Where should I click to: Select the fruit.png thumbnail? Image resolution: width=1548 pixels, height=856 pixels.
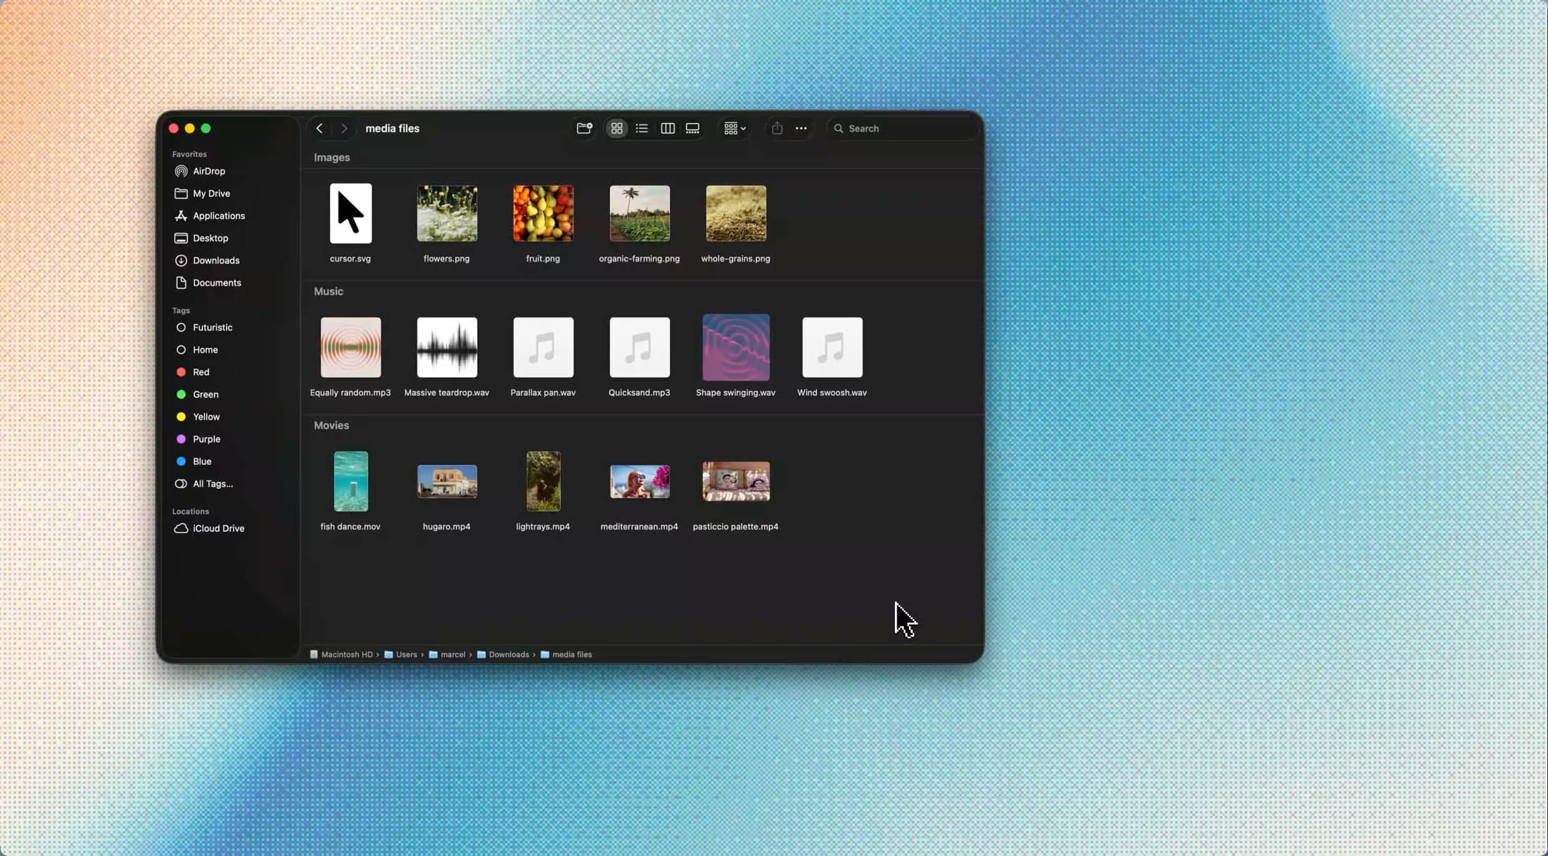point(543,213)
